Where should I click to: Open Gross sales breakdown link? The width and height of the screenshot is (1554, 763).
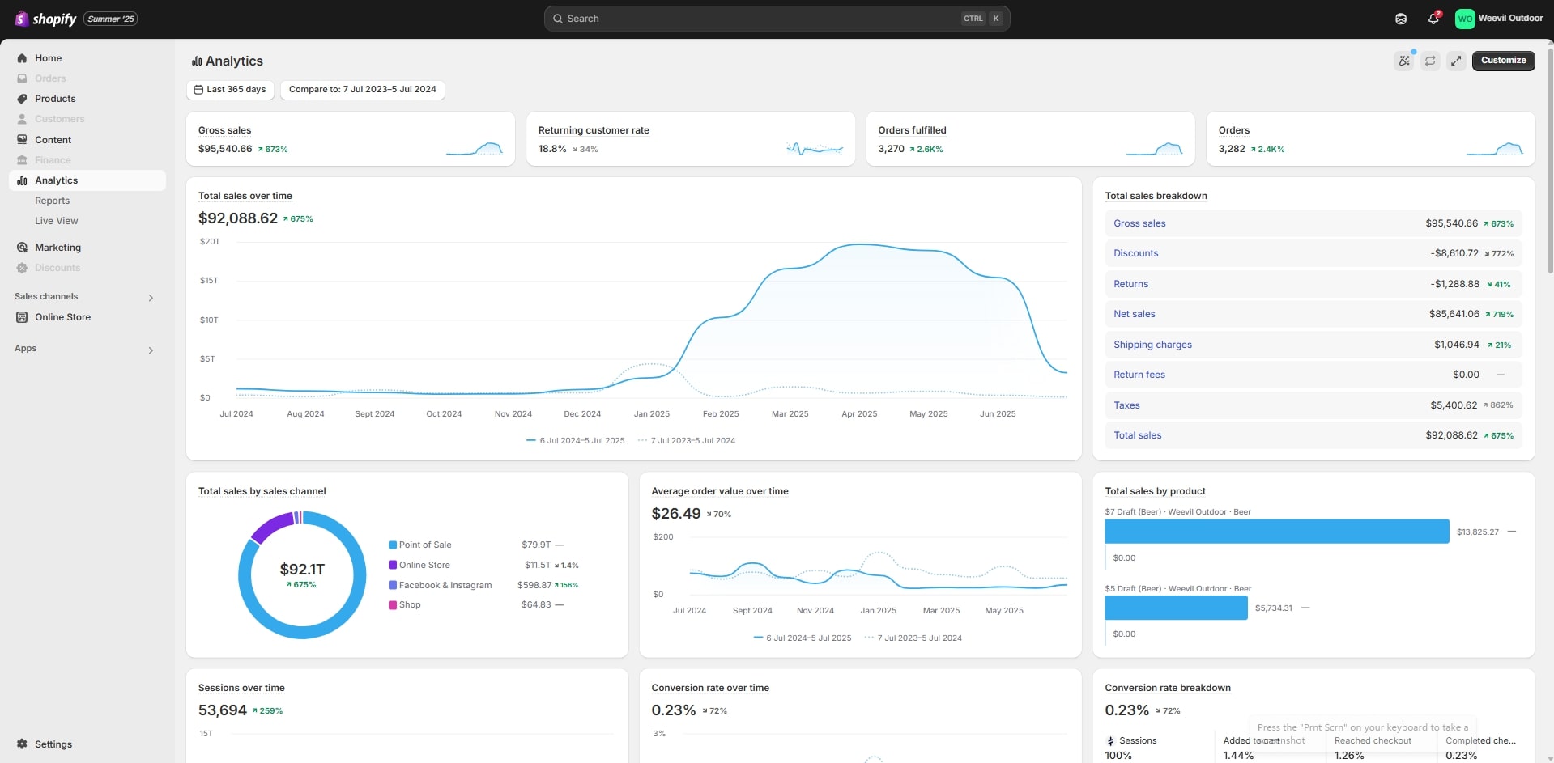pyautogui.click(x=1139, y=223)
